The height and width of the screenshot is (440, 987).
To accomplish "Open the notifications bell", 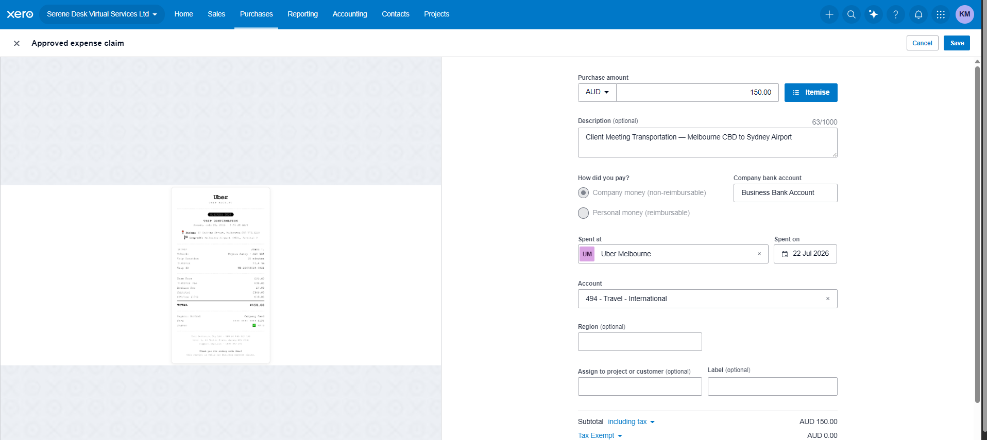I will 918,14.
